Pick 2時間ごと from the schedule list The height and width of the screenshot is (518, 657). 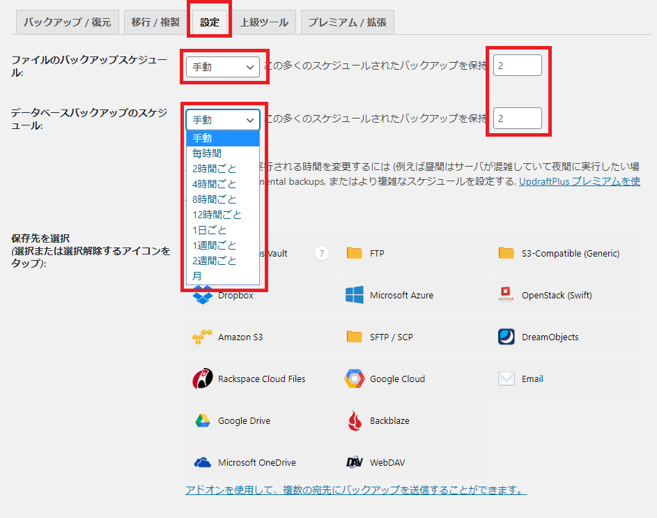coord(223,169)
